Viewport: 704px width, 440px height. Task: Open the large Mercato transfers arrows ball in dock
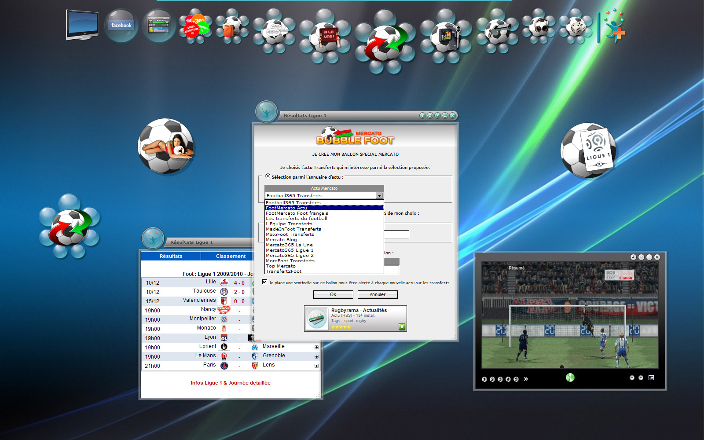click(x=385, y=42)
